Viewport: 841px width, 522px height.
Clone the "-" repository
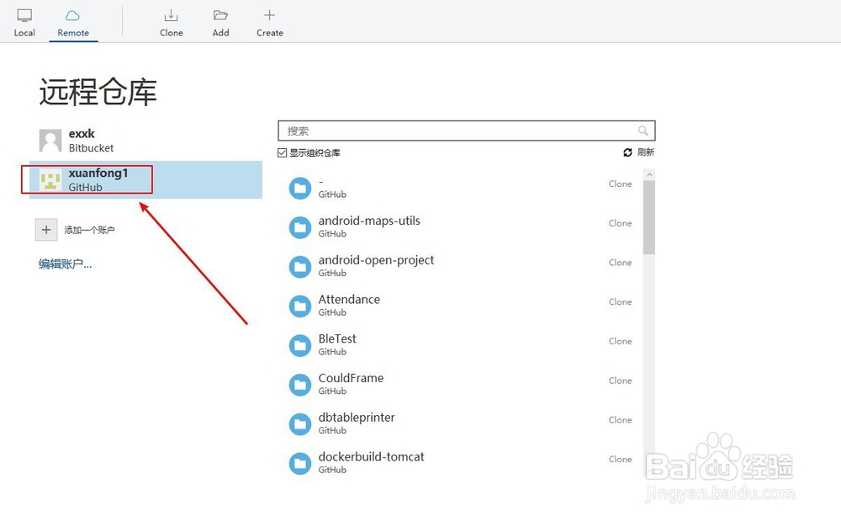(x=620, y=184)
